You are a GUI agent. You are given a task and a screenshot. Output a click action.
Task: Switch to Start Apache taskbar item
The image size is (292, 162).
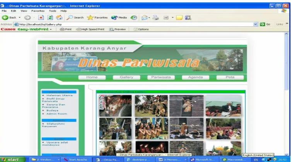(76, 160)
